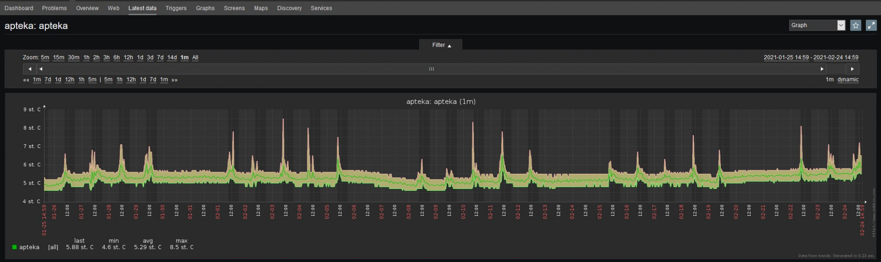Open the Graph view type dropdown
This screenshot has height=262, width=881.
pos(817,25)
